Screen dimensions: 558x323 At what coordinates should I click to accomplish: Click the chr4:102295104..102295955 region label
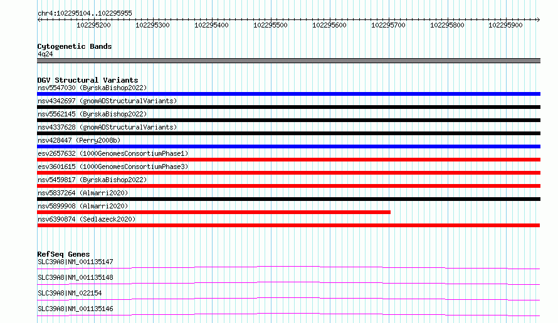click(85, 13)
